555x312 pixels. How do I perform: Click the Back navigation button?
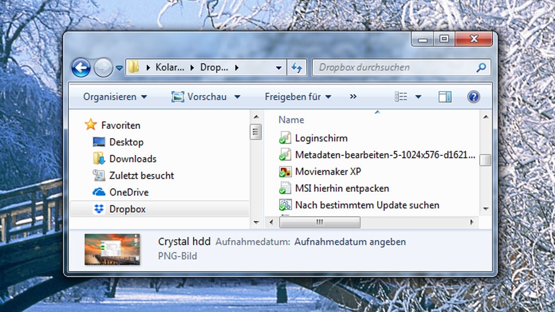(81, 67)
